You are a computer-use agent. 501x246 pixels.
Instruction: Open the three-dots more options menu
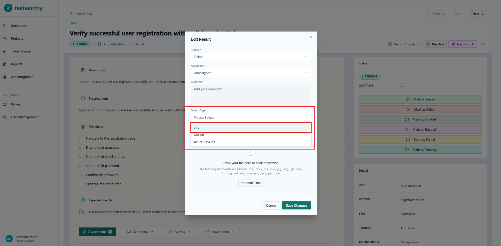tap(483, 44)
